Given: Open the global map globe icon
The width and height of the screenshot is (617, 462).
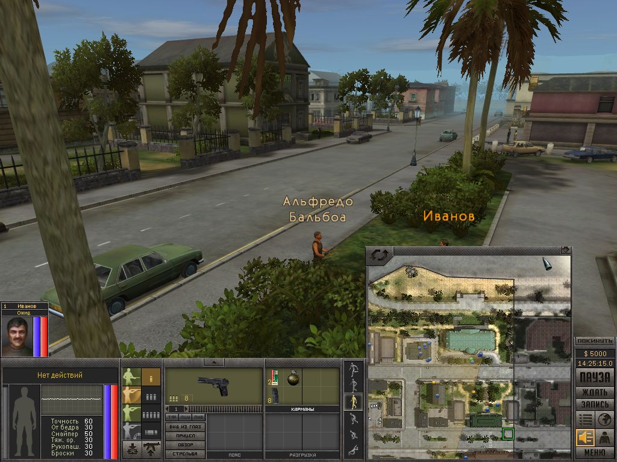Looking at the screenshot, I should (x=604, y=419).
